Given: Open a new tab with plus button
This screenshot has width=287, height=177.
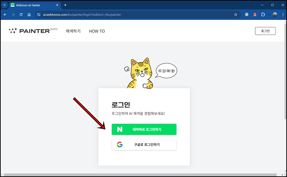Looking at the screenshot, I should 65,5.
